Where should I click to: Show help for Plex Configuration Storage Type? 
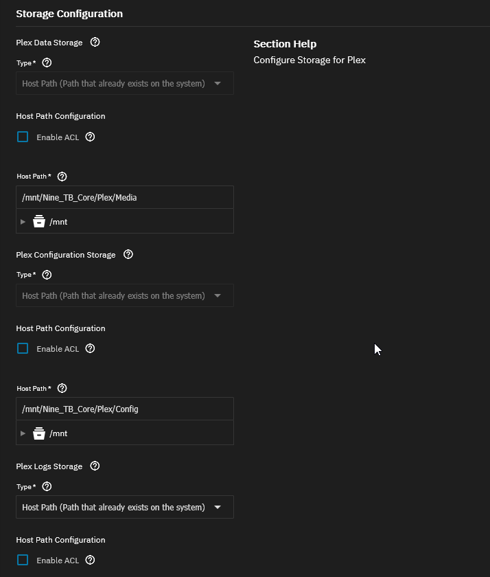(47, 275)
